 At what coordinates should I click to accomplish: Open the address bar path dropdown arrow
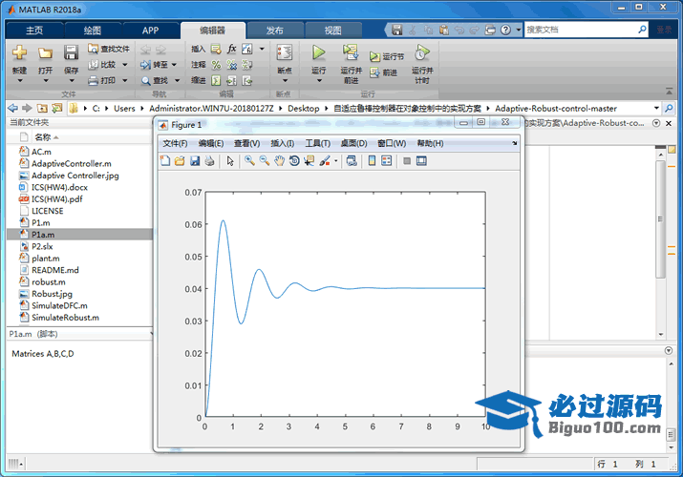656,108
